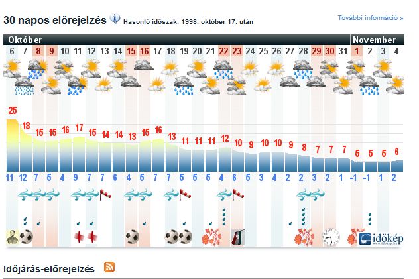Select the Október month header
Screen dimensions: 419x279
[24, 40]
